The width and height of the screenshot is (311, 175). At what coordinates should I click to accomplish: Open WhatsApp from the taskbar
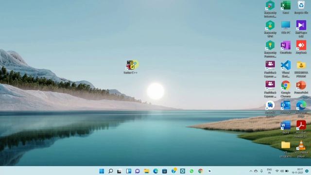[x=191, y=171]
